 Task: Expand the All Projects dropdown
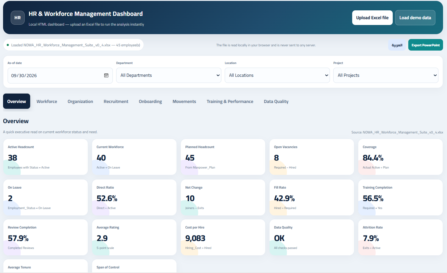coord(386,75)
